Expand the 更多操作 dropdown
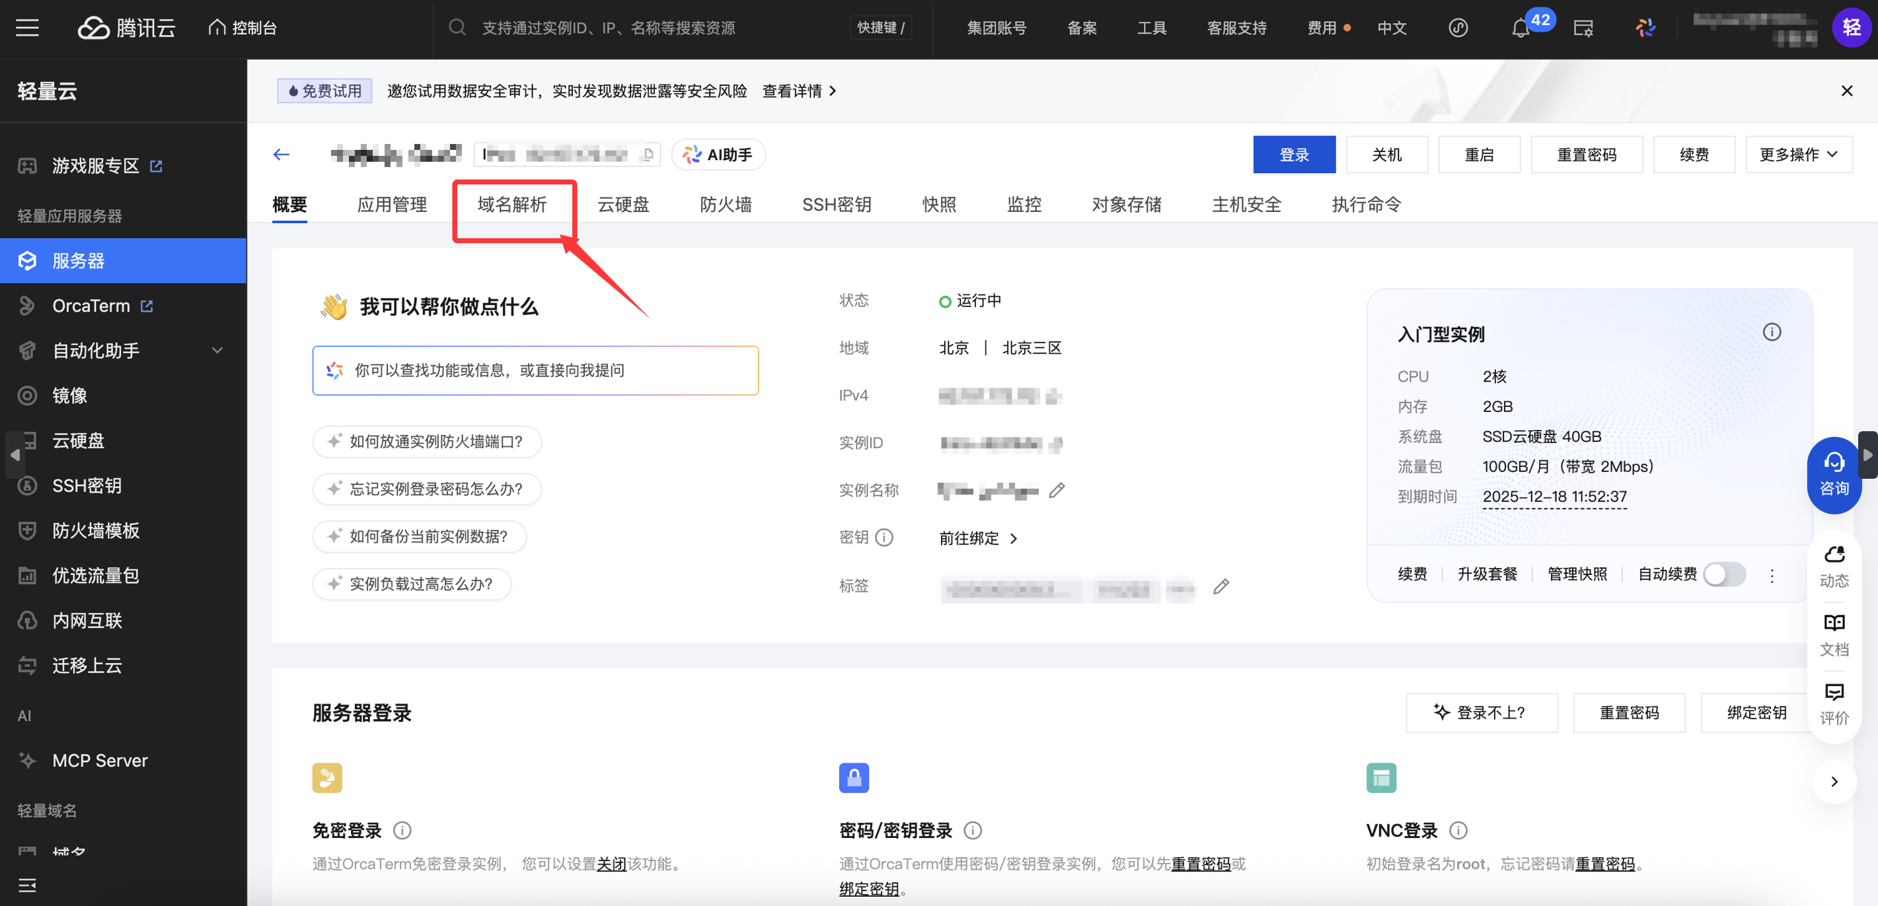This screenshot has width=1878, height=906. click(x=1798, y=155)
